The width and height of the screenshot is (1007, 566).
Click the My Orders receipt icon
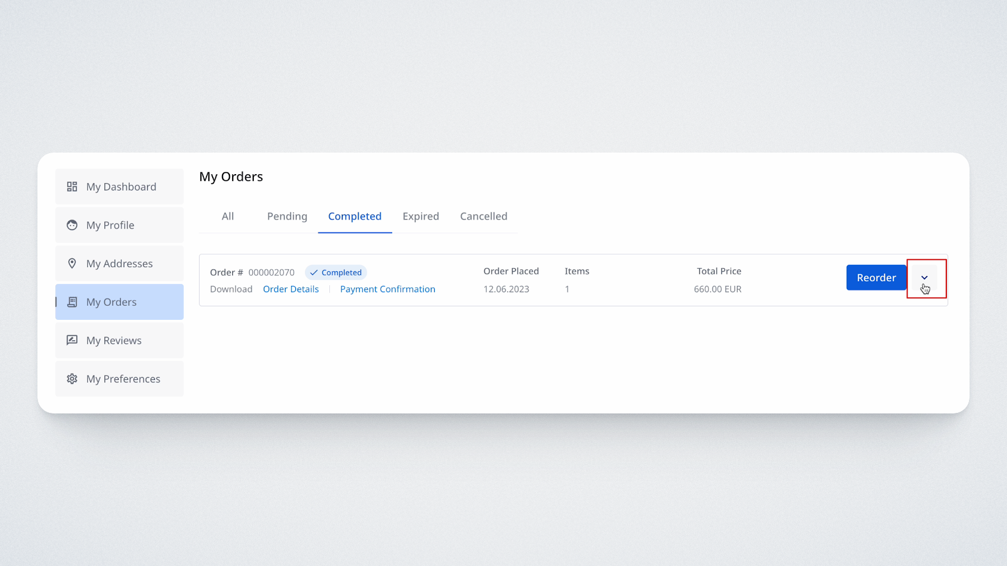tap(72, 302)
